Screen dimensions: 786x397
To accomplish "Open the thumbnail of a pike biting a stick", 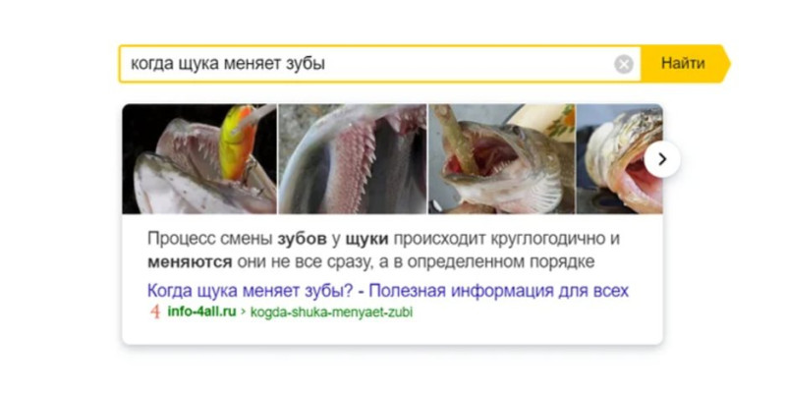I will click(x=502, y=159).
